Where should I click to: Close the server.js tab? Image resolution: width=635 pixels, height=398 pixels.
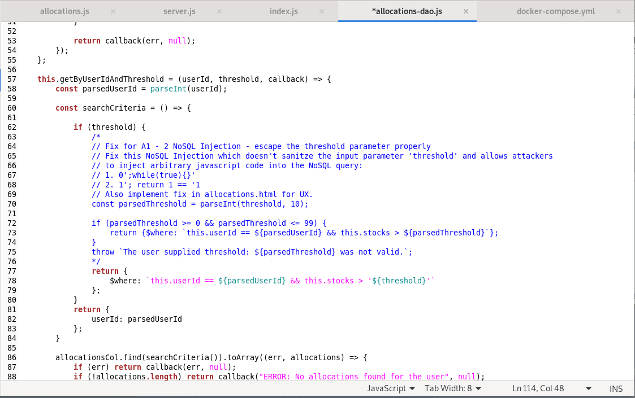point(219,11)
